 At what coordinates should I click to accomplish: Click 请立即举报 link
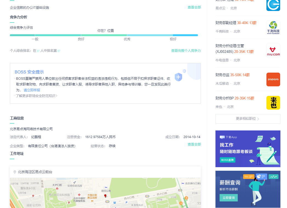(32, 90)
